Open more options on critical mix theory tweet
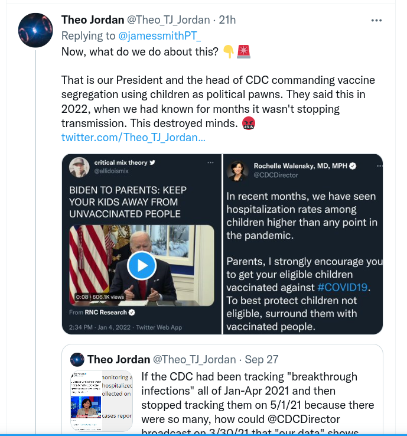This screenshot has width=407, height=436. [x=210, y=163]
